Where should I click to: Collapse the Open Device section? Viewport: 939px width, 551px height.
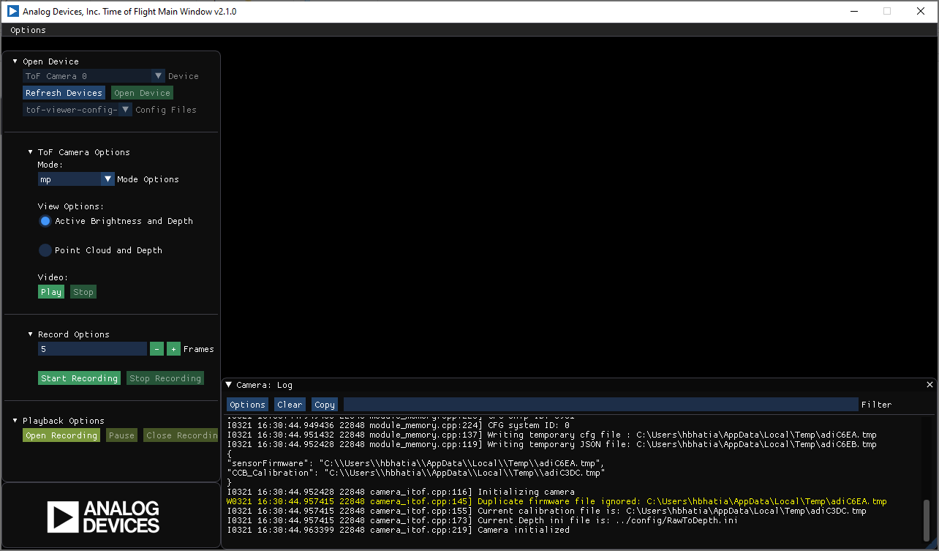click(15, 61)
